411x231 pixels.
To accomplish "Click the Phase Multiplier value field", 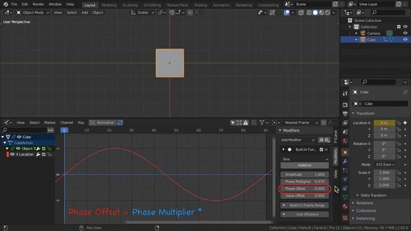I will [x=304, y=182].
